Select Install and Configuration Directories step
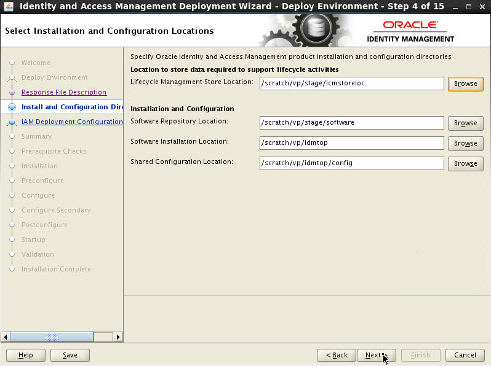 coord(73,107)
